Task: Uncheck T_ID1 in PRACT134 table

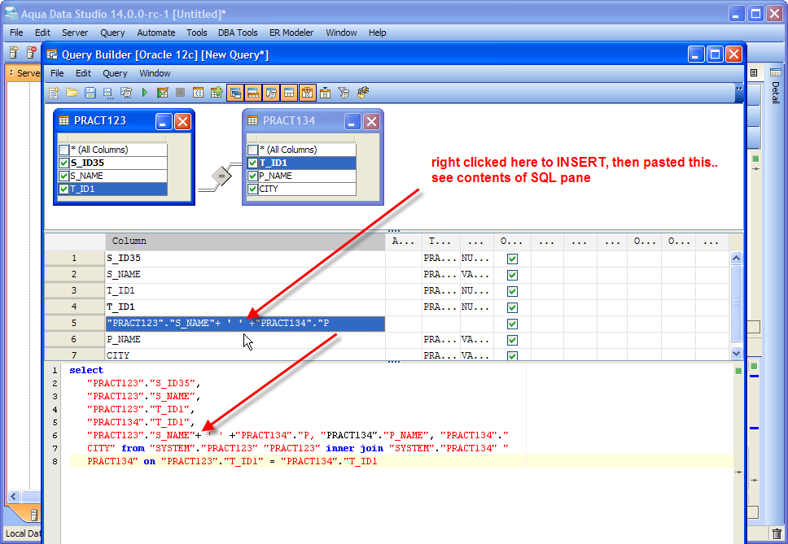Action: click(253, 163)
